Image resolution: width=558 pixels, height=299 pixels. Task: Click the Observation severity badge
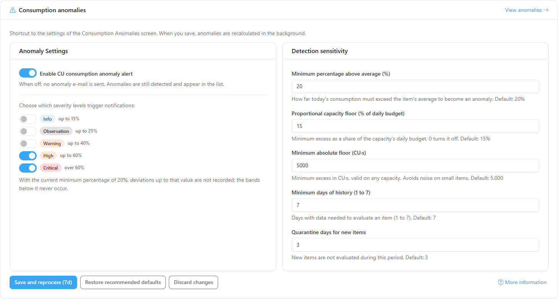coord(56,131)
